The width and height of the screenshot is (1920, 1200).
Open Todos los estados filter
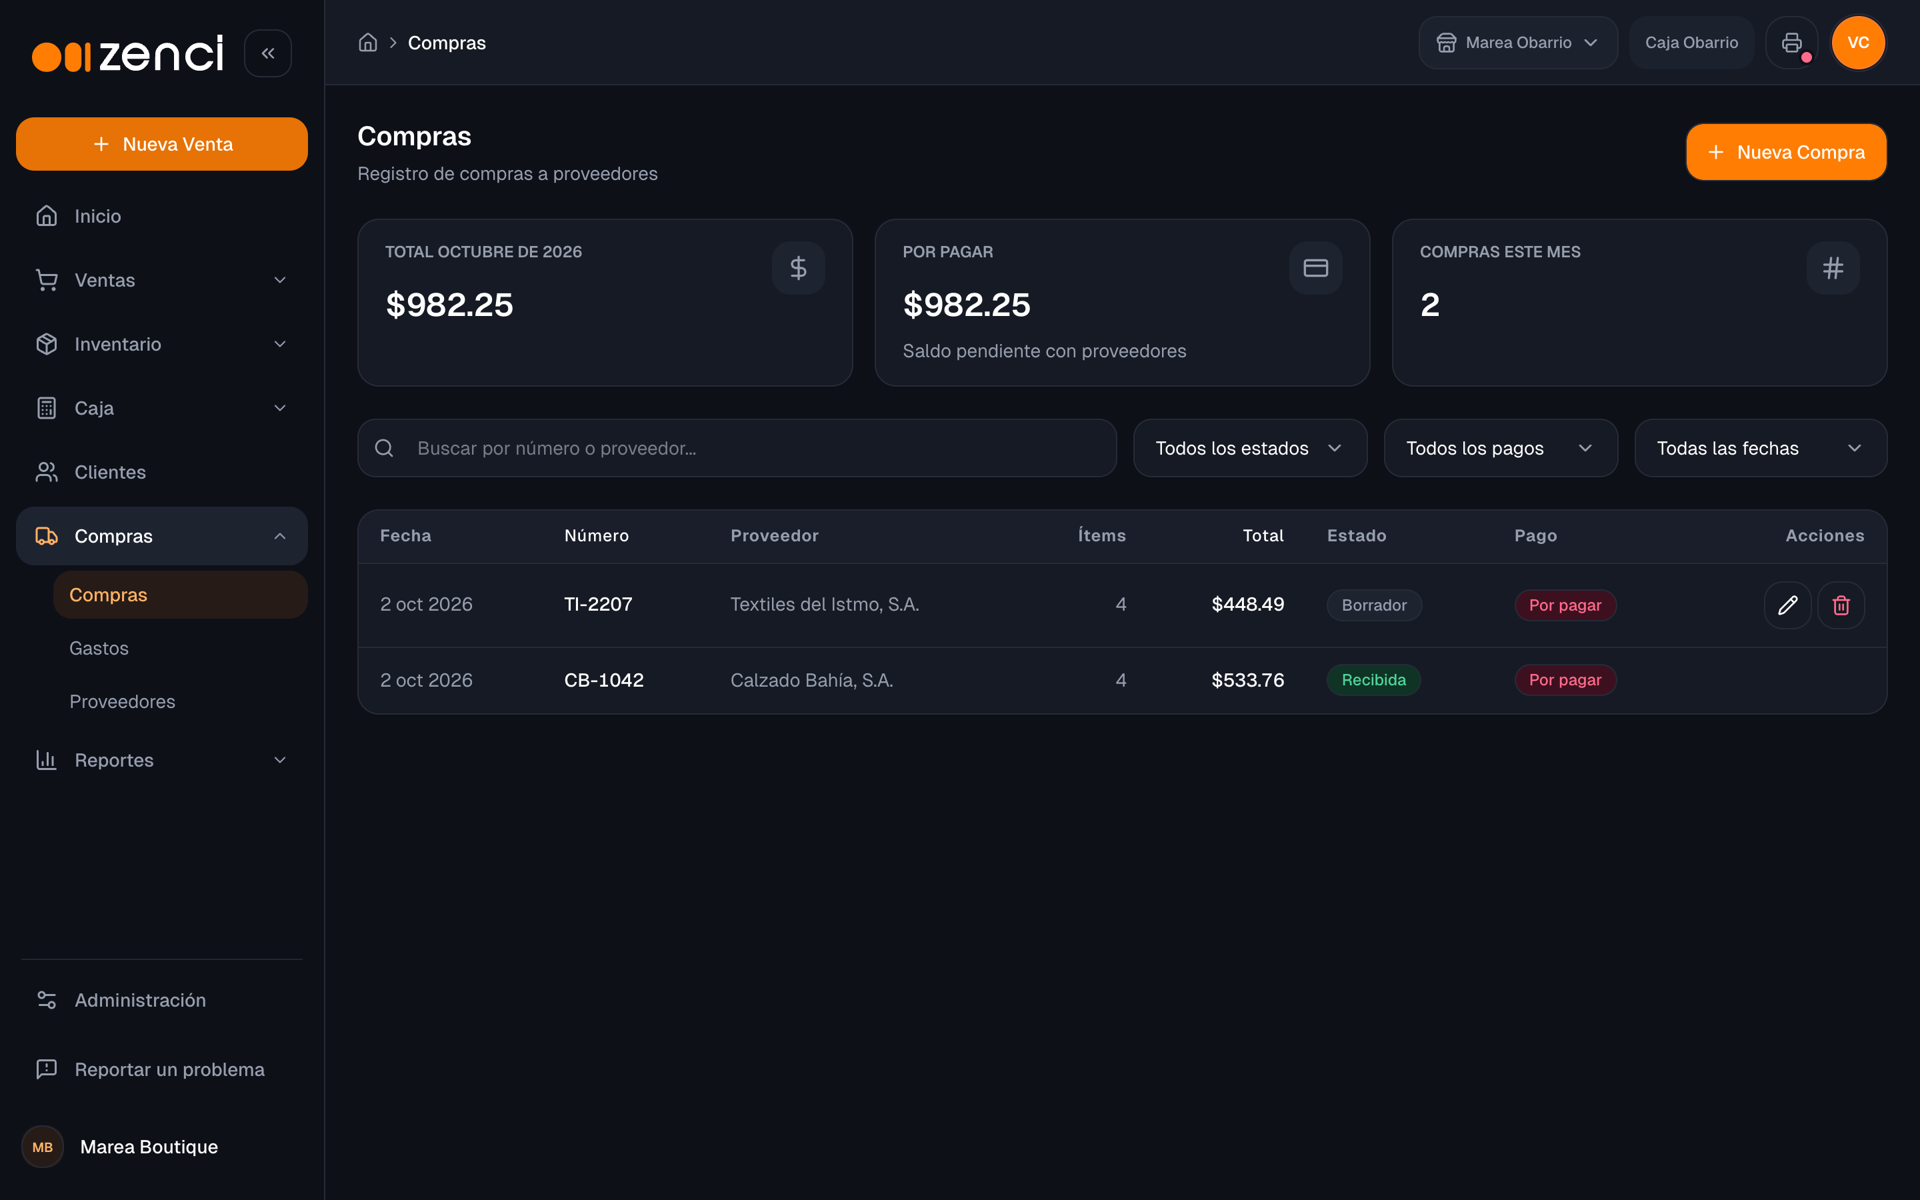pos(1249,449)
